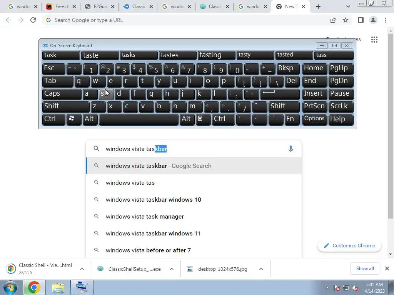Screen dimensions: 394x295
Task: Expand options for ClassicShellSetup exe download
Action: coord(172,269)
